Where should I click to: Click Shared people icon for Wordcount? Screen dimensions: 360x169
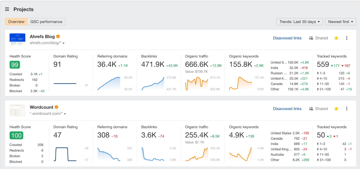click(311, 109)
